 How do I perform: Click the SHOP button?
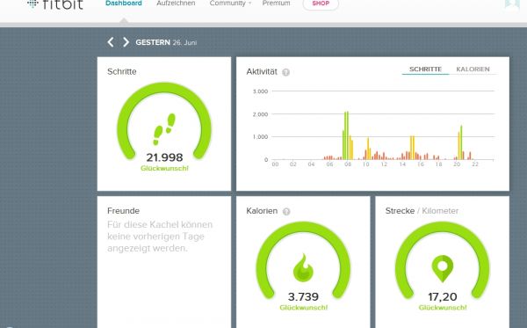coord(321,4)
